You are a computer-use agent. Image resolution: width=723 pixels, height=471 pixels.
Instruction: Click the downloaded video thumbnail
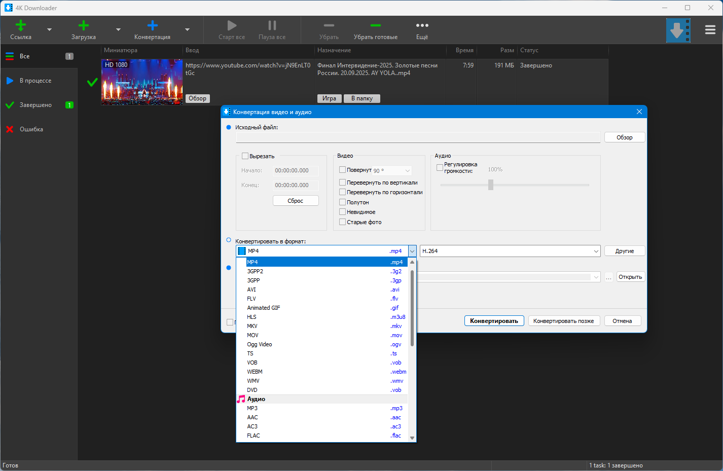141,82
